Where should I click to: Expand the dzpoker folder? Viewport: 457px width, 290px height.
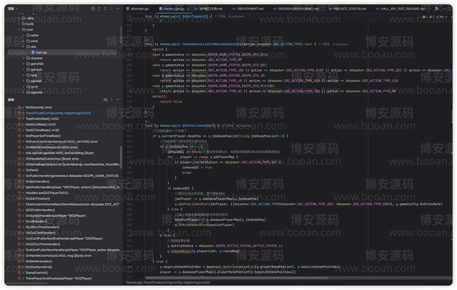(23, 58)
